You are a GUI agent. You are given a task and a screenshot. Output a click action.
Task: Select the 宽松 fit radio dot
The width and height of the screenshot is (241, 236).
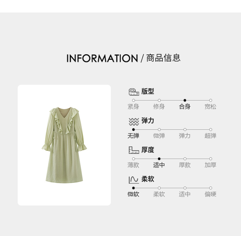[210, 100]
